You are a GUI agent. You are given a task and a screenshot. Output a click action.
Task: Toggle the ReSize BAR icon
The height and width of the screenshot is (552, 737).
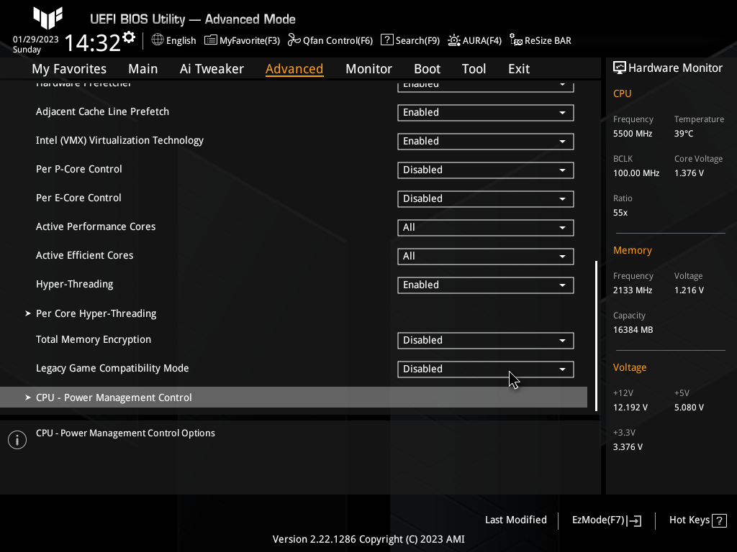point(515,40)
